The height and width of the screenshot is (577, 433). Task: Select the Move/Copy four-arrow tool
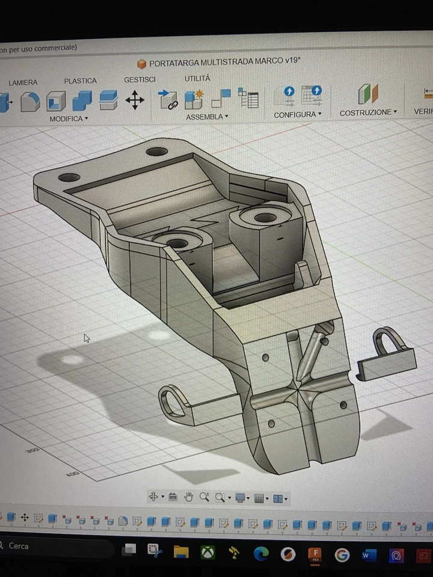tap(135, 100)
